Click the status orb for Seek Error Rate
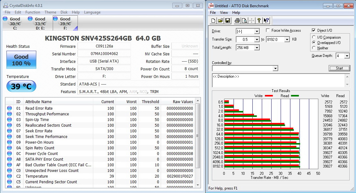Viewport: 356px width, 193px height. click(9, 131)
